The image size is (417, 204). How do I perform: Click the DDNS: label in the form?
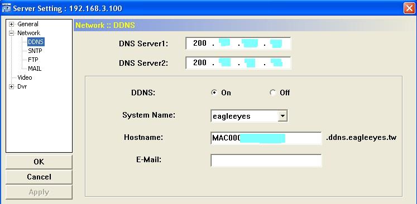(143, 93)
